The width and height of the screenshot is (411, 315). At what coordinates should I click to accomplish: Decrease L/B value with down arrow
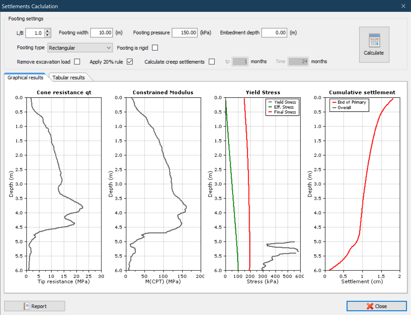[x=47, y=35]
